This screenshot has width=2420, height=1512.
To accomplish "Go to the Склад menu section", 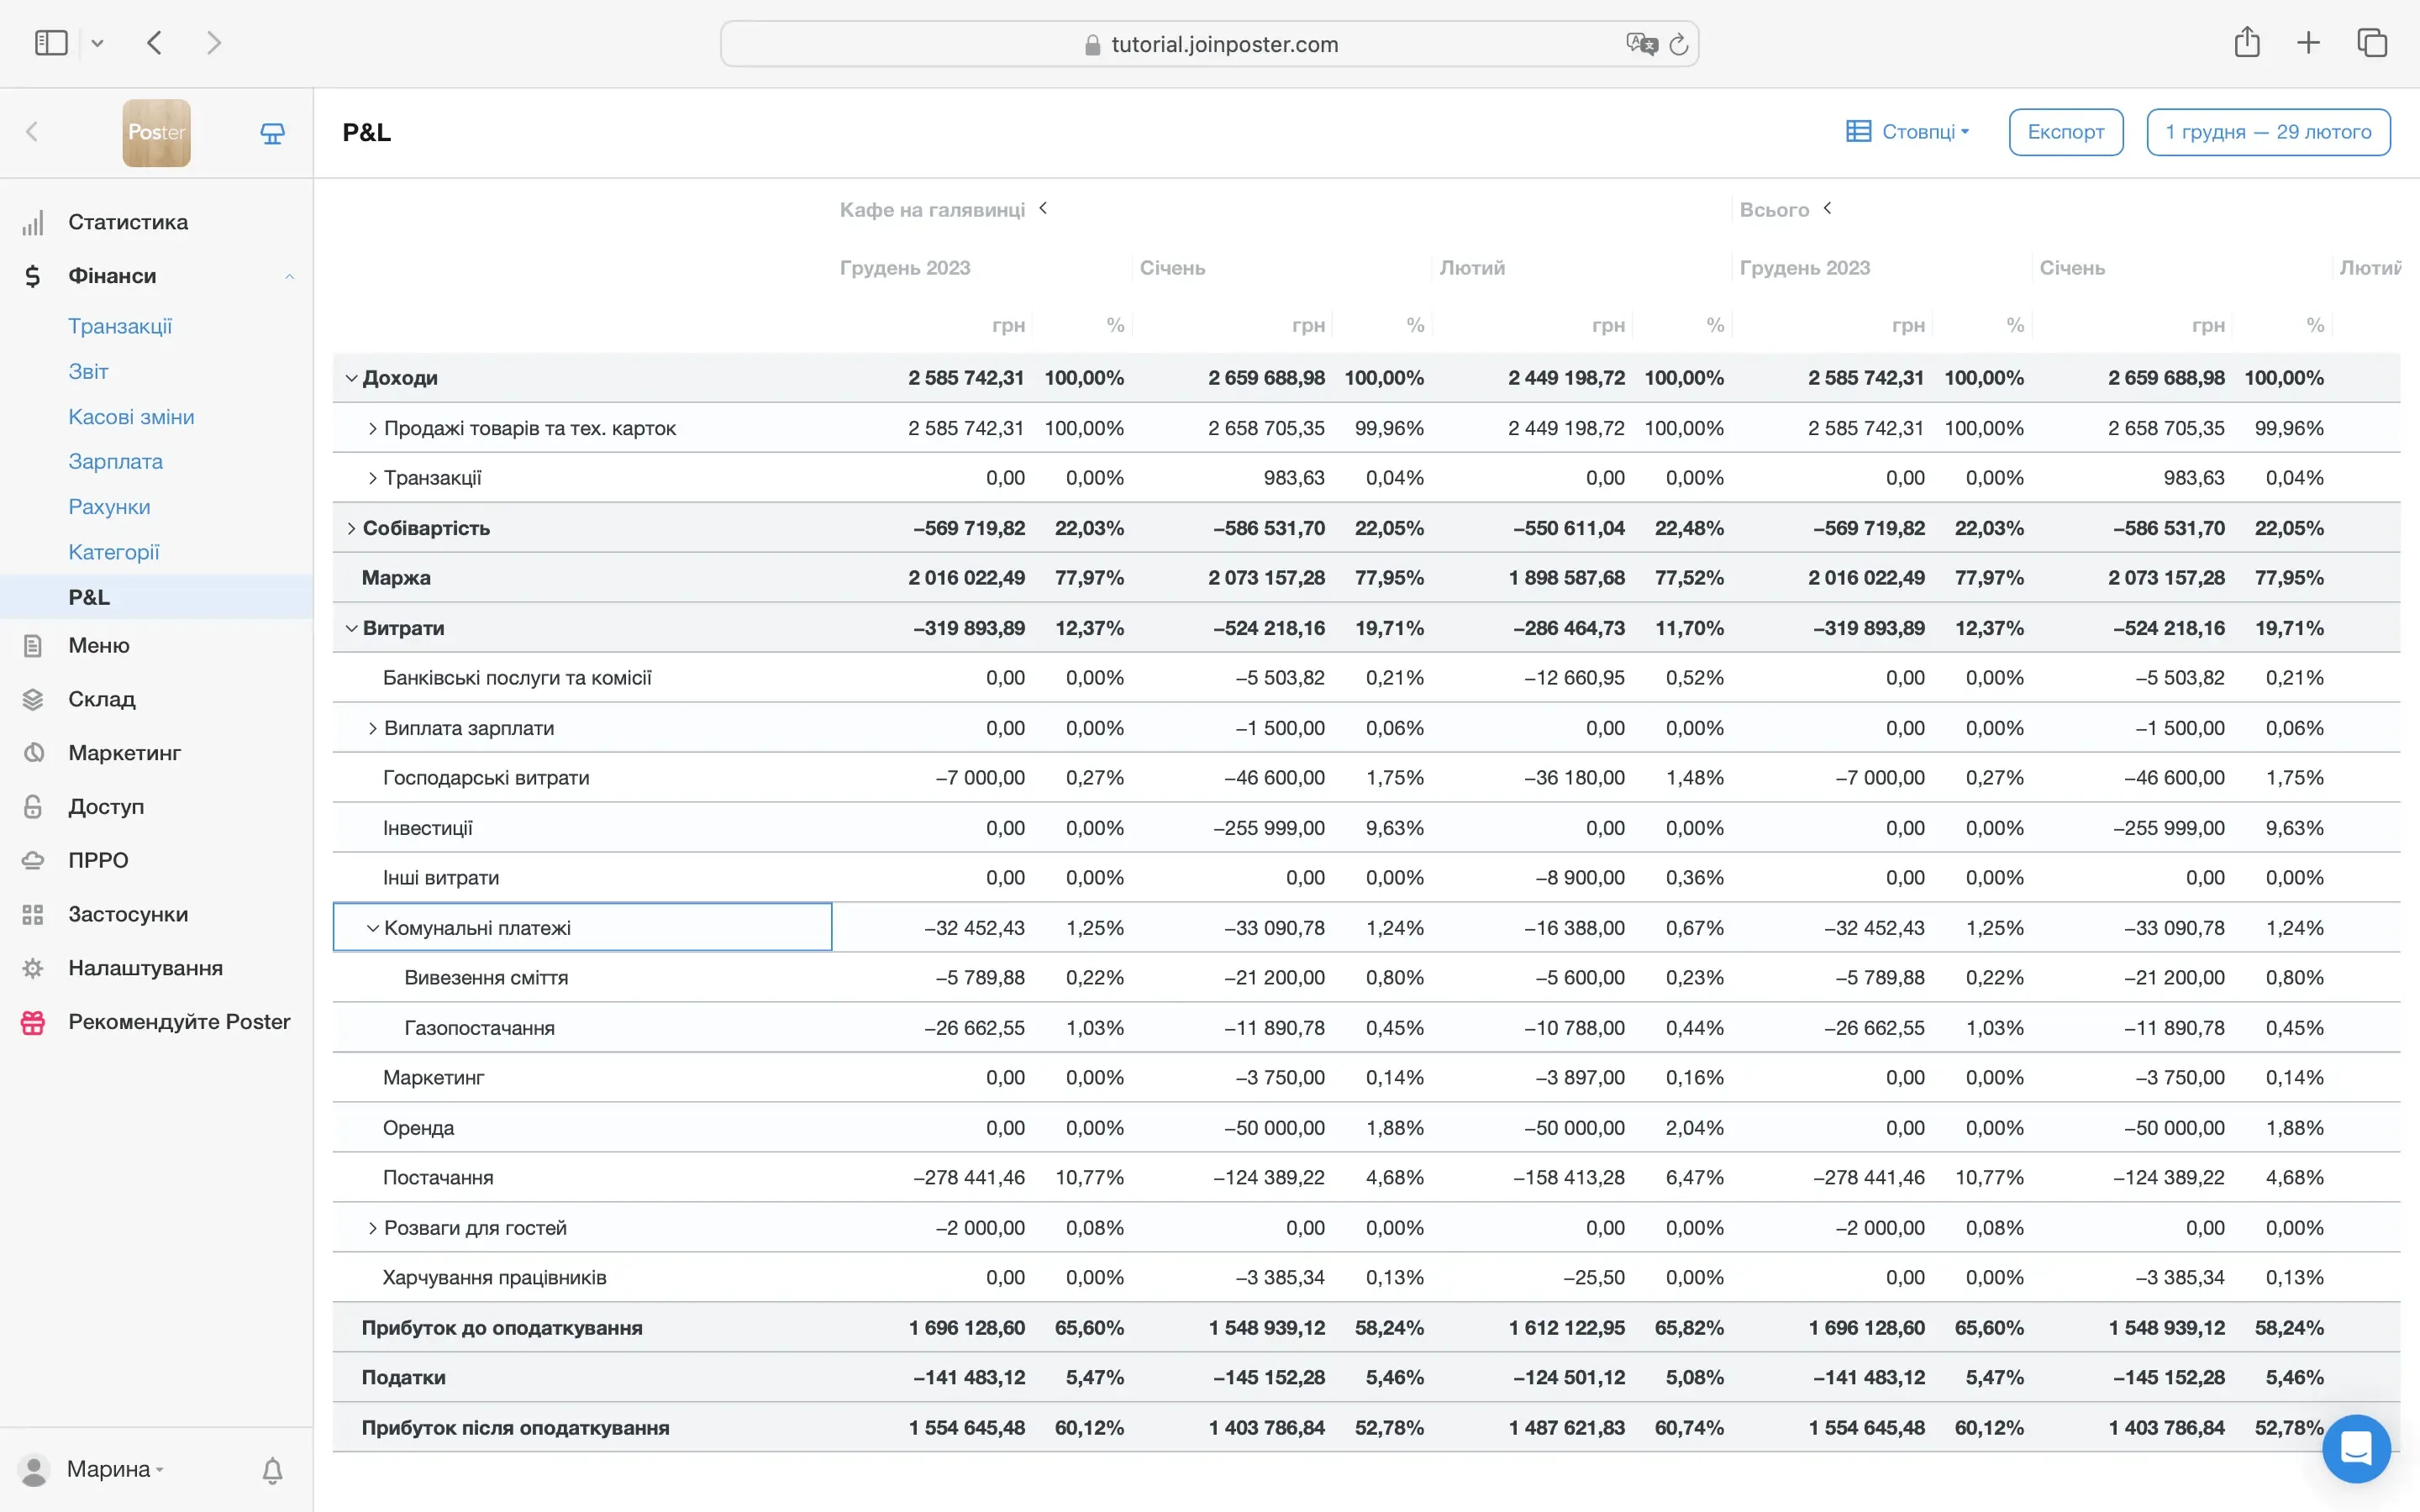I will 101,699.
